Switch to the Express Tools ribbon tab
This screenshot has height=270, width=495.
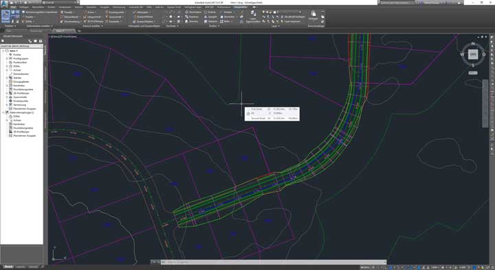tap(174, 7)
